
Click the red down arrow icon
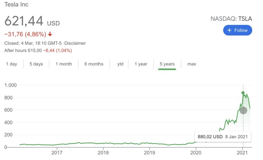50,34
